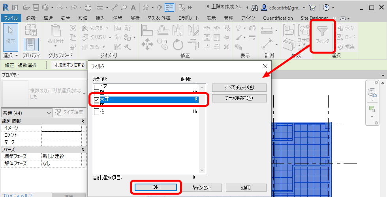Click the Offset tool icon
Image resolution: width=387 pixels, height=197 pixels.
click(x=163, y=30)
